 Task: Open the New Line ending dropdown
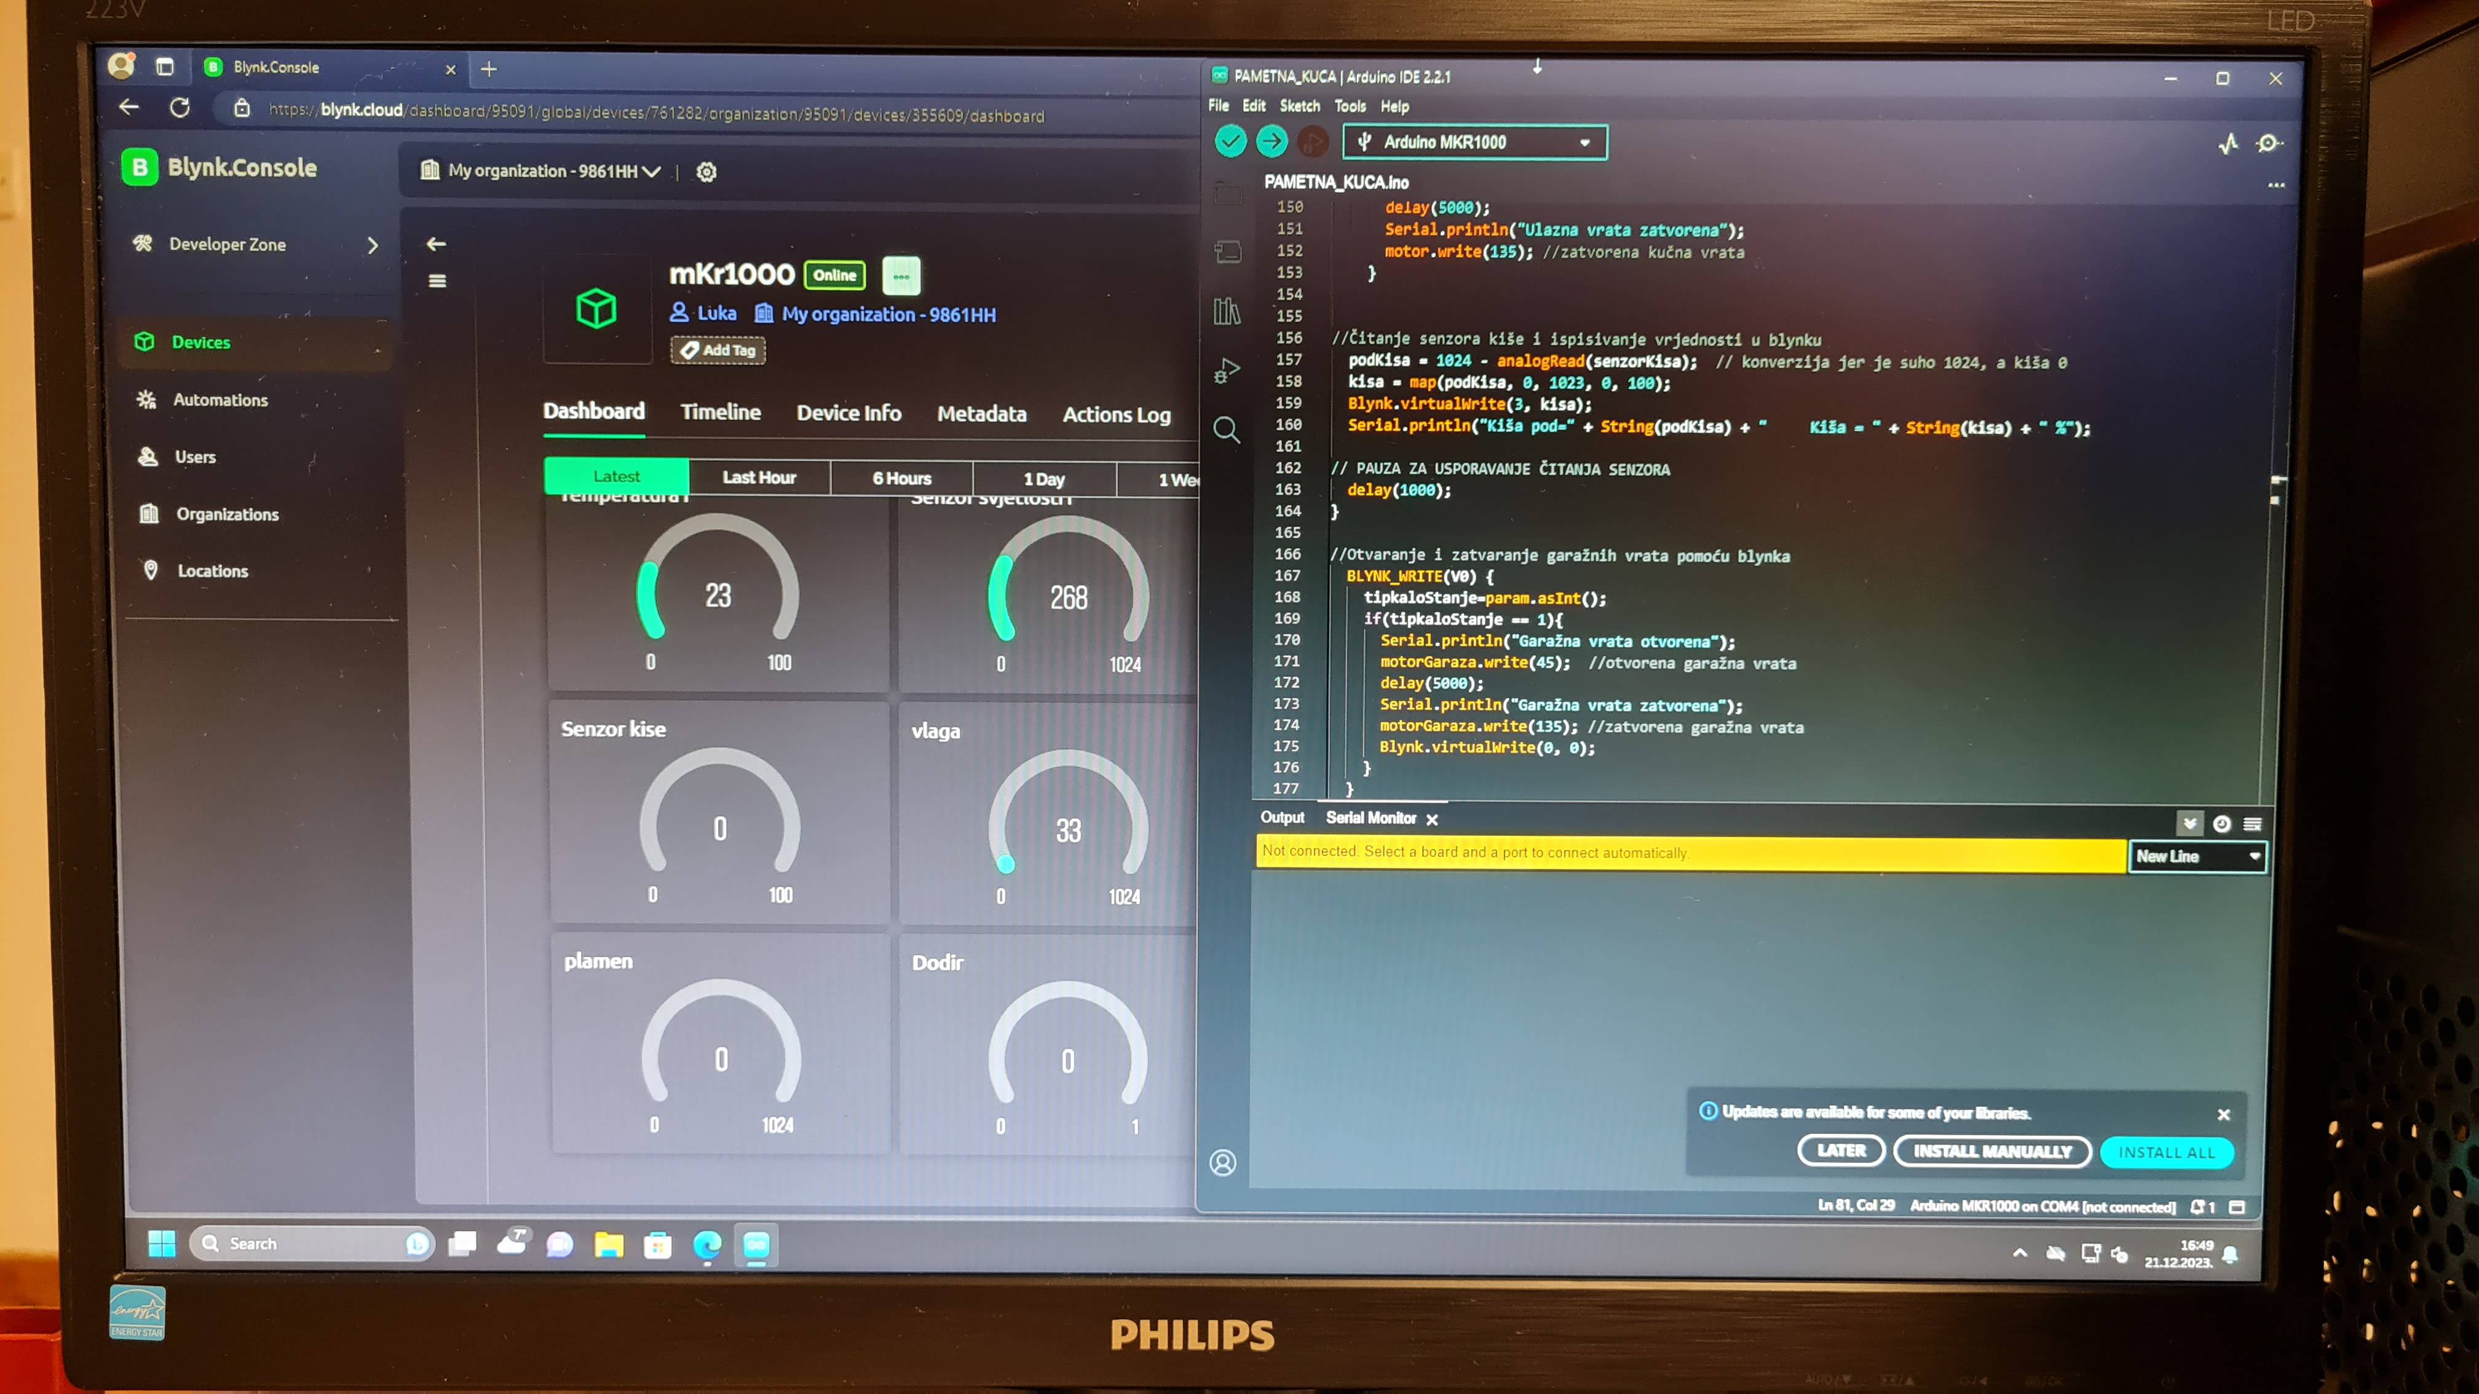[x=2197, y=856]
